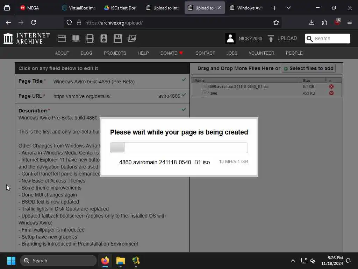Open the notifications bell in system tray

(x=348, y=261)
